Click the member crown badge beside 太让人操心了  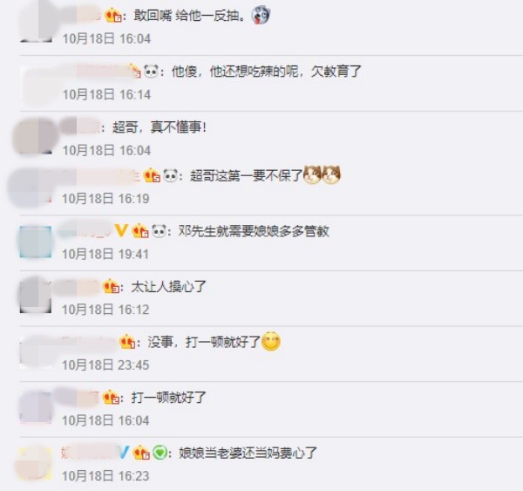coord(112,286)
